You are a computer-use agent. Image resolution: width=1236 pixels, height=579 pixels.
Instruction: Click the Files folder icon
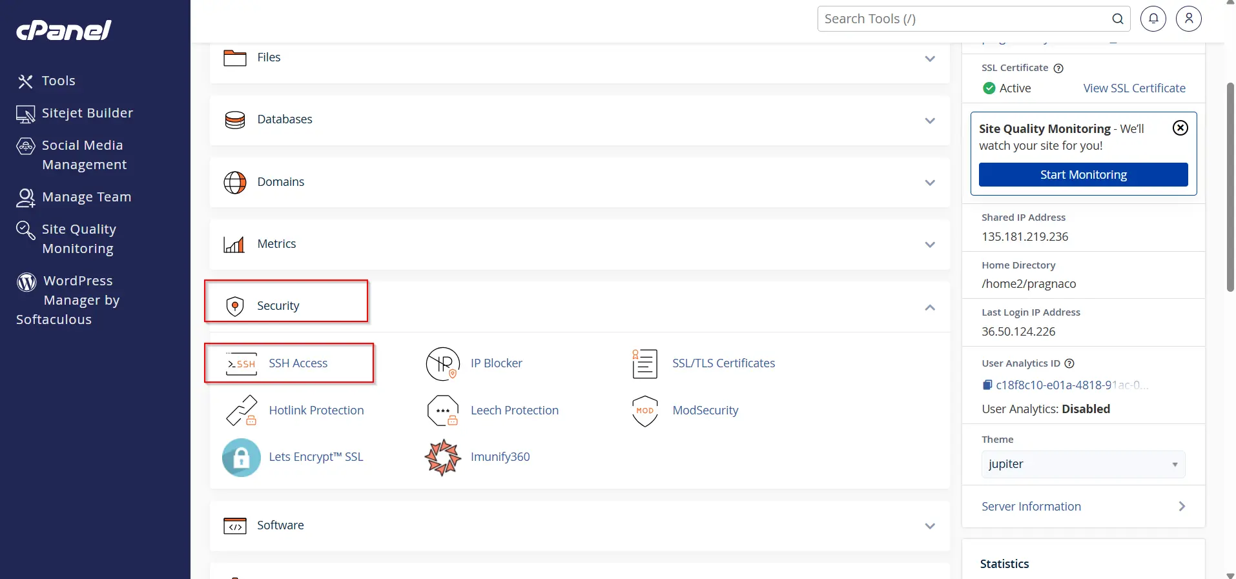coord(235,58)
